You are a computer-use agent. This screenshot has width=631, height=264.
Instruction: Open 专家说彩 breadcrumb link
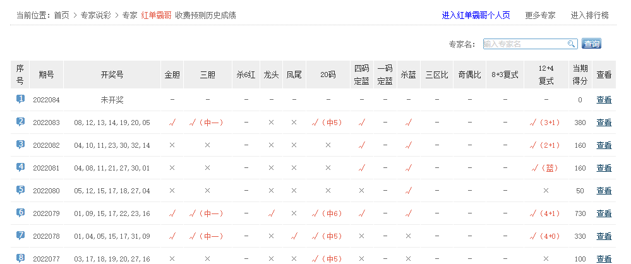click(95, 15)
